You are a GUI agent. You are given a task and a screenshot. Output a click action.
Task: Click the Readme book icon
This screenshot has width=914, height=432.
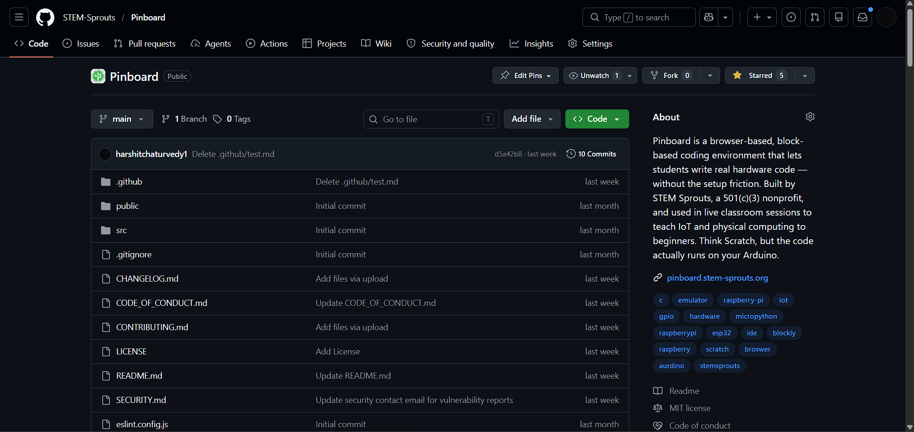tap(658, 391)
